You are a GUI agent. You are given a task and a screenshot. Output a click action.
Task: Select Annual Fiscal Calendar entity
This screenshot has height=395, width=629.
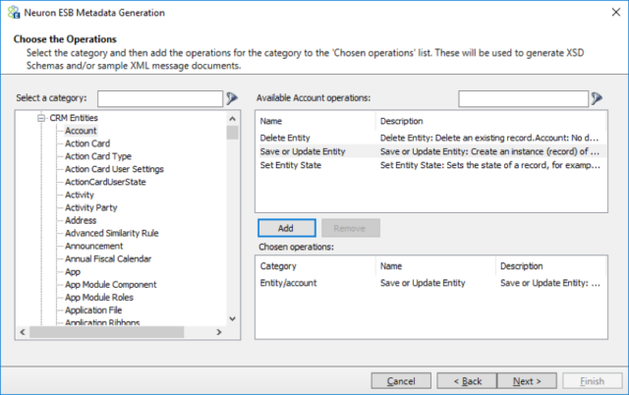pyautogui.click(x=108, y=259)
